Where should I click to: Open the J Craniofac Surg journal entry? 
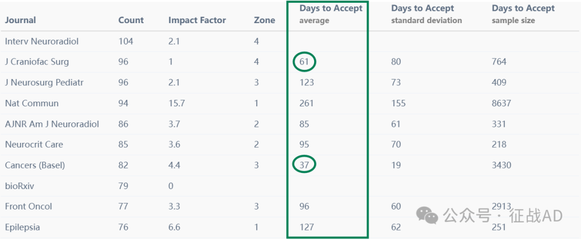37,62
